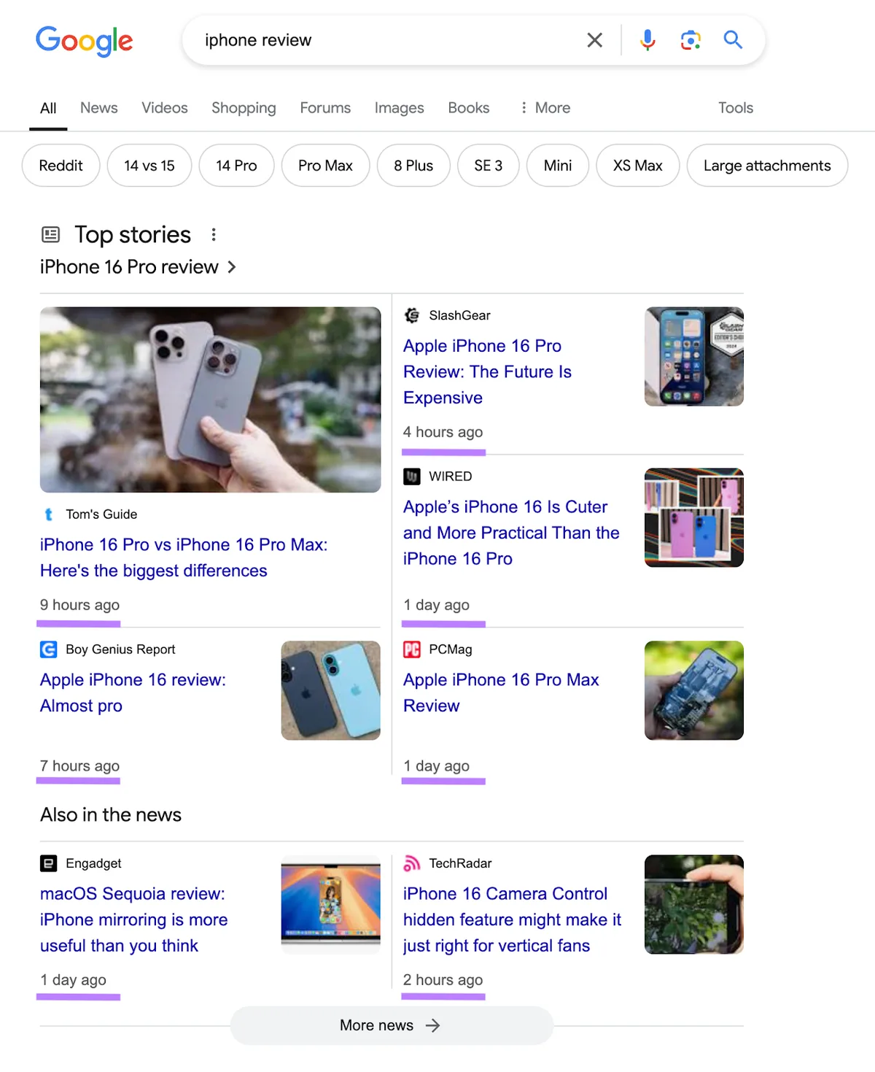875x1072 pixels.
Task: Click the Tom's Guide site icon
Action: pyautogui.click(x=49, y=514)
